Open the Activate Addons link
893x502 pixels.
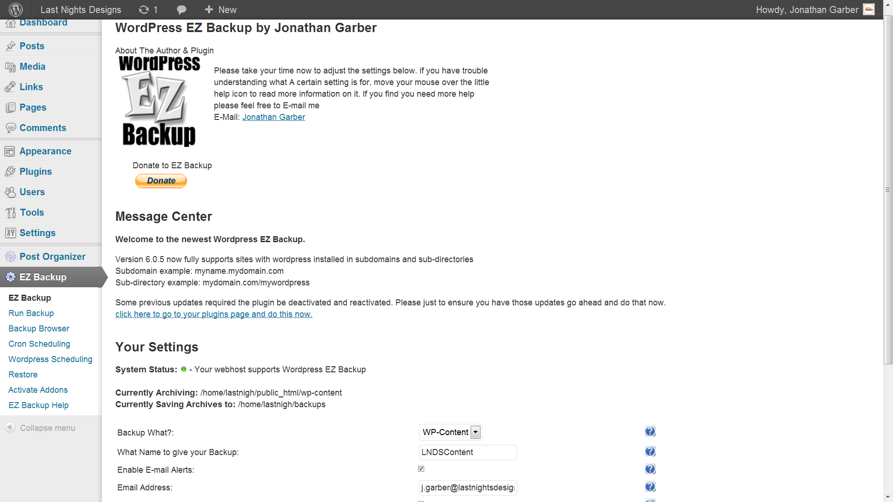(x=38, y=390)
